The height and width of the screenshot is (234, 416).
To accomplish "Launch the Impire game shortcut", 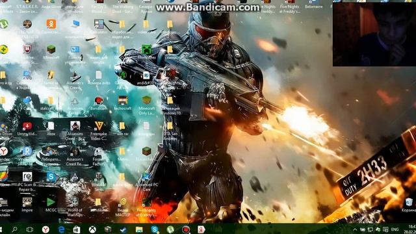I will pyautogui.click(x=27, y=205).
